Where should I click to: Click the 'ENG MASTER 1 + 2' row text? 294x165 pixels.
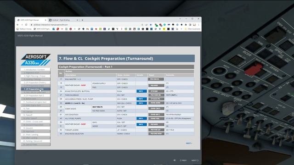(73, 79)
